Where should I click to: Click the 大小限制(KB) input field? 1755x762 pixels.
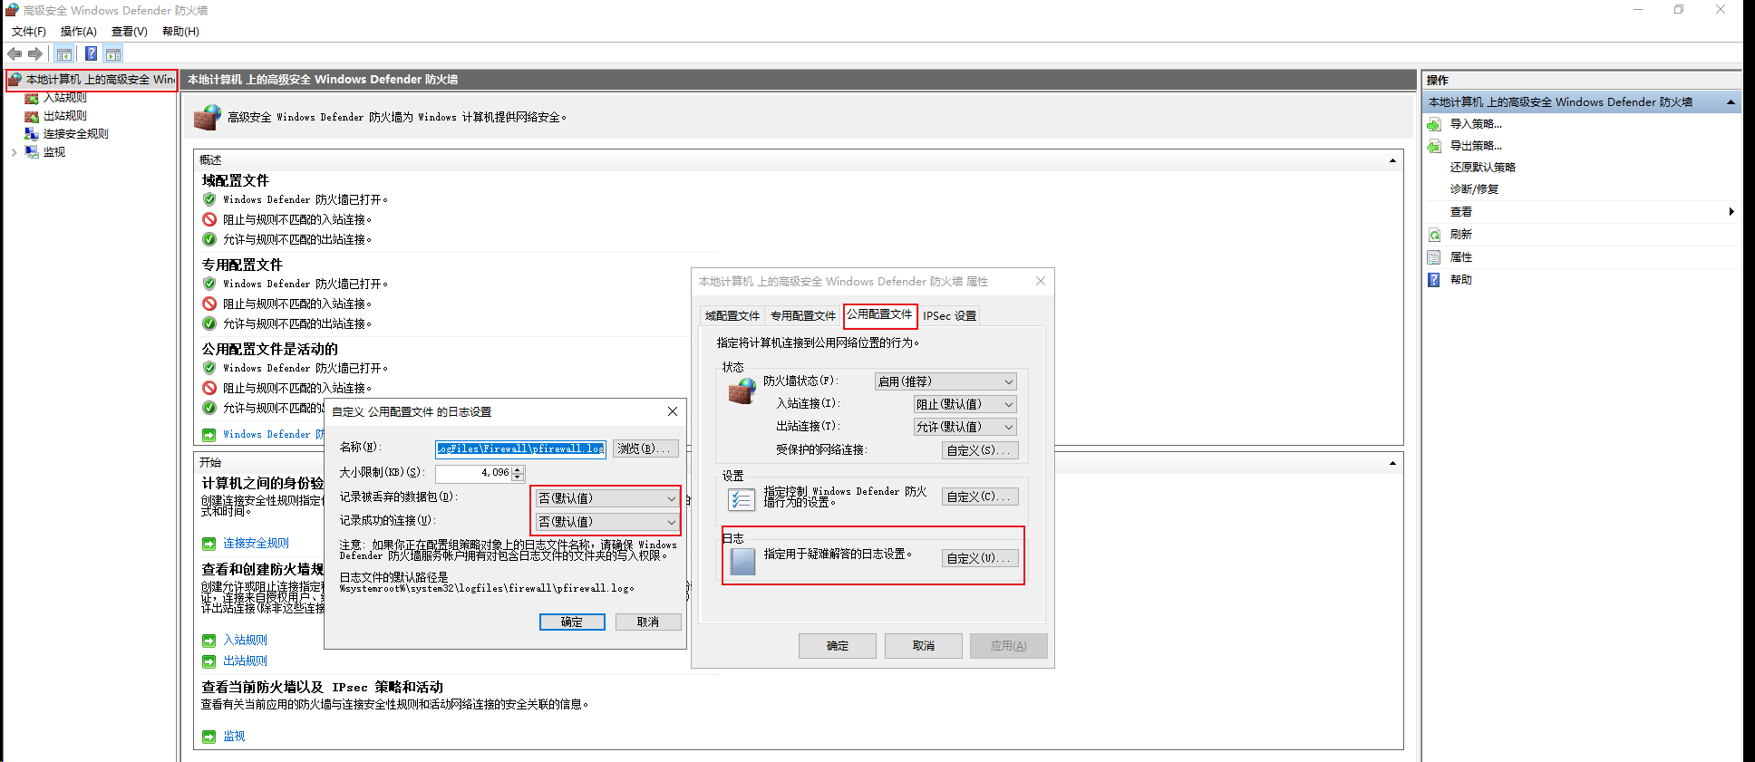(x=473, y=473)
